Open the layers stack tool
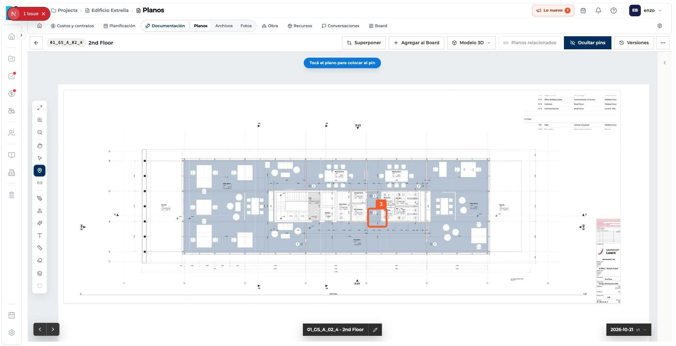The image size is (676, 346). (40, 273)
